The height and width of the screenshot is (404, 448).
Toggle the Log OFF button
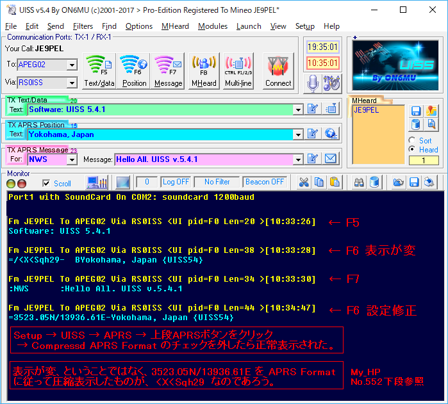point(176,182)
